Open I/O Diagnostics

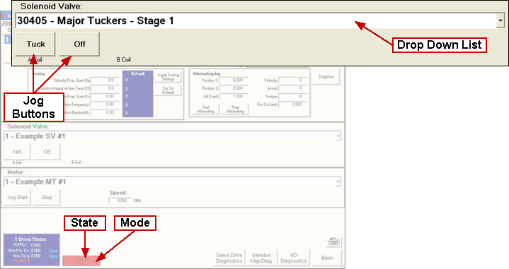click(294, 258)
